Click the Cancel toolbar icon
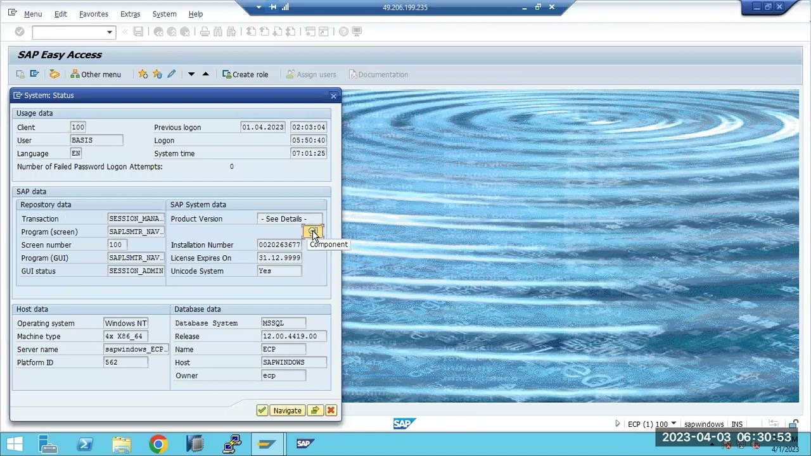This screenshot has height=456, width=811. click(x=185, y=32)
